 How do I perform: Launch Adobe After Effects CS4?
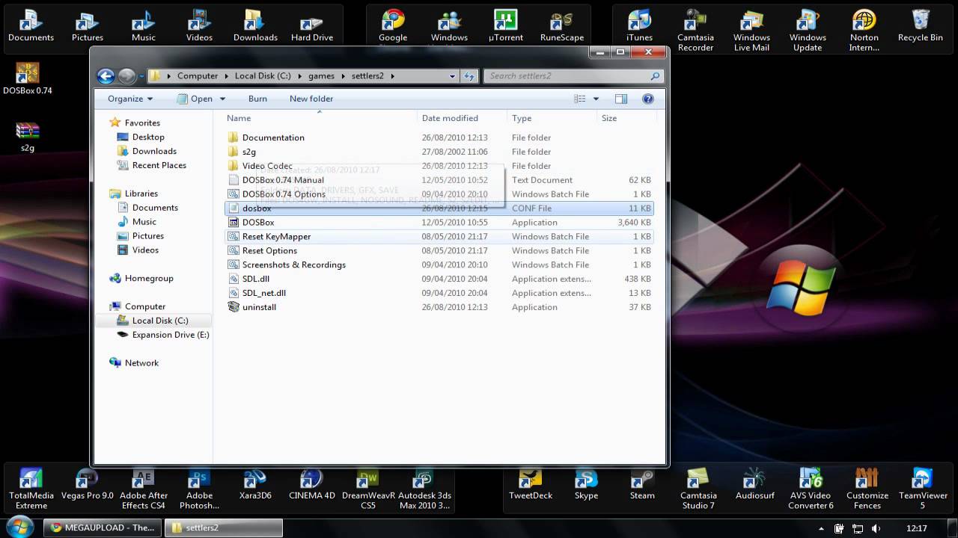(144, 489)
